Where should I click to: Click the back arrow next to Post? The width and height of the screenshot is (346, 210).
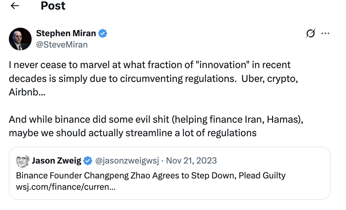(x=15, y=6)
